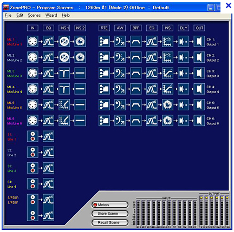Select the CH 6: Output 6 label
Image resolution: width=234 pixels, height=232 pixels.
point(213,121)
